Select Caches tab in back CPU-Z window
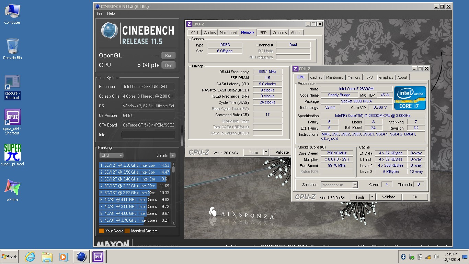 pyautogui.click(x=210, y=33)
